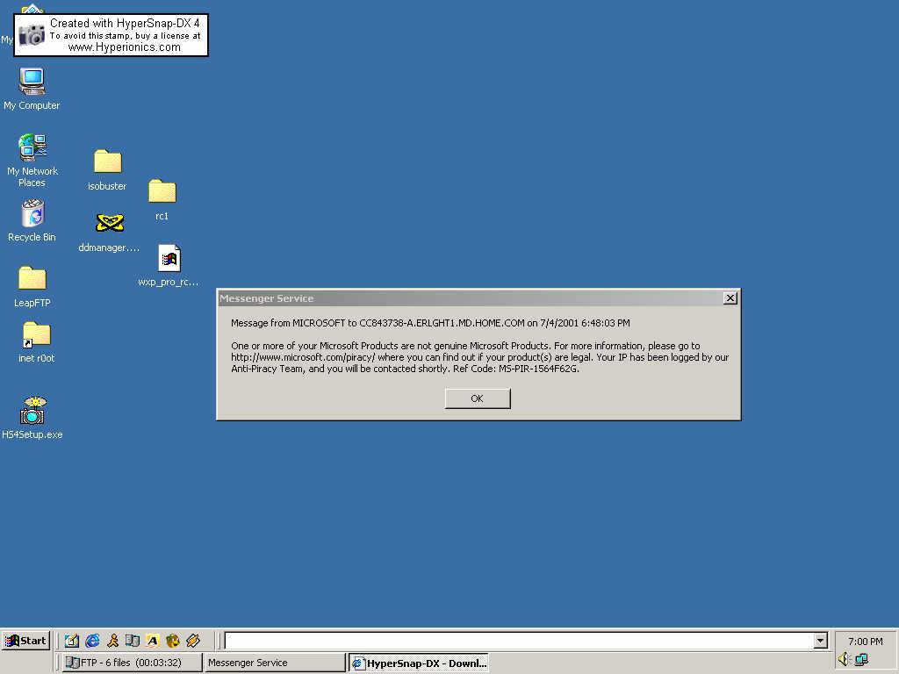
Task: Click the 7:00 PM system clock
Action: pos(865,642)
